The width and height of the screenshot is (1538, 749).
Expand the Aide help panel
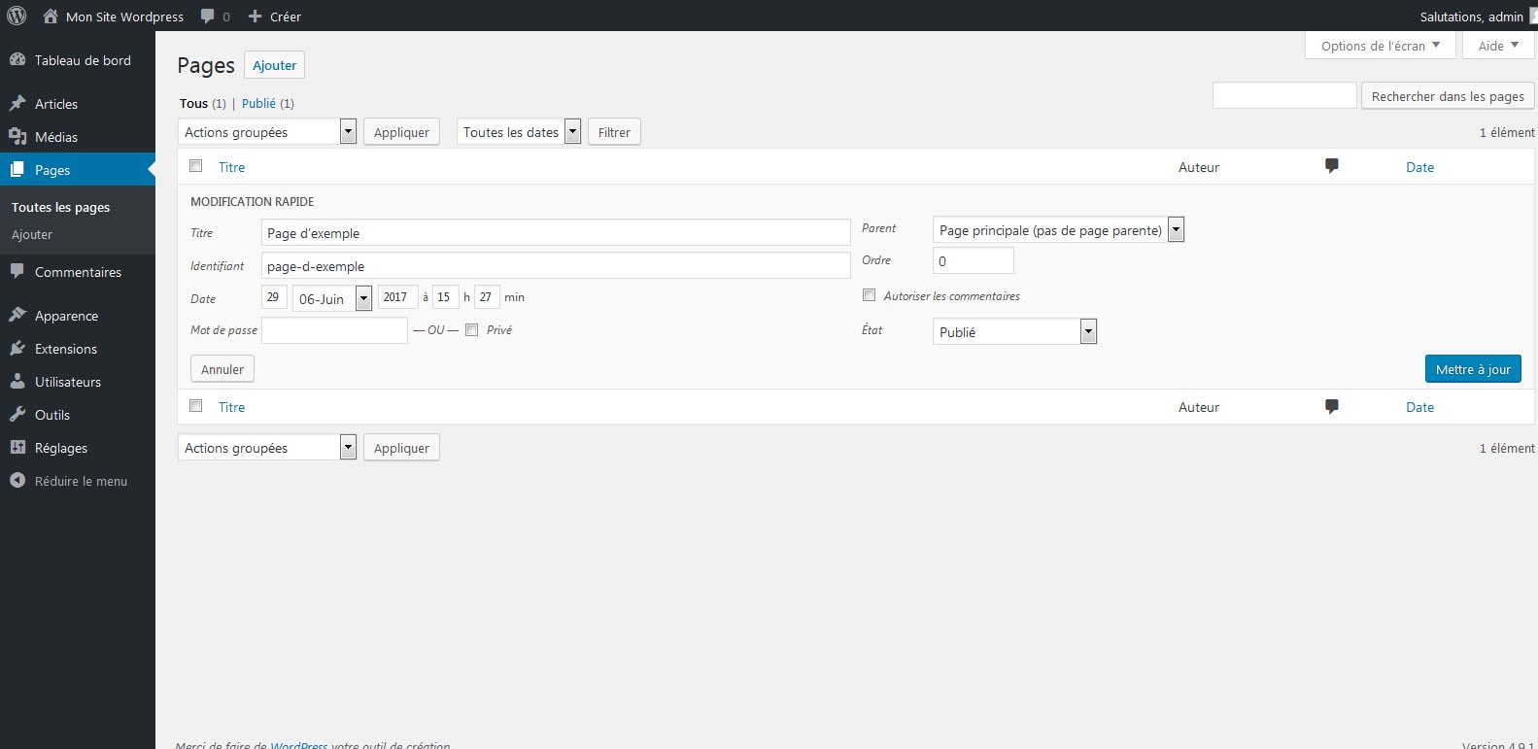pyautogui.click(x=1498, y=46)
